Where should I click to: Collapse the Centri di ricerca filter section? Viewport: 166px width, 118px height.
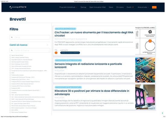pos(47,45)
